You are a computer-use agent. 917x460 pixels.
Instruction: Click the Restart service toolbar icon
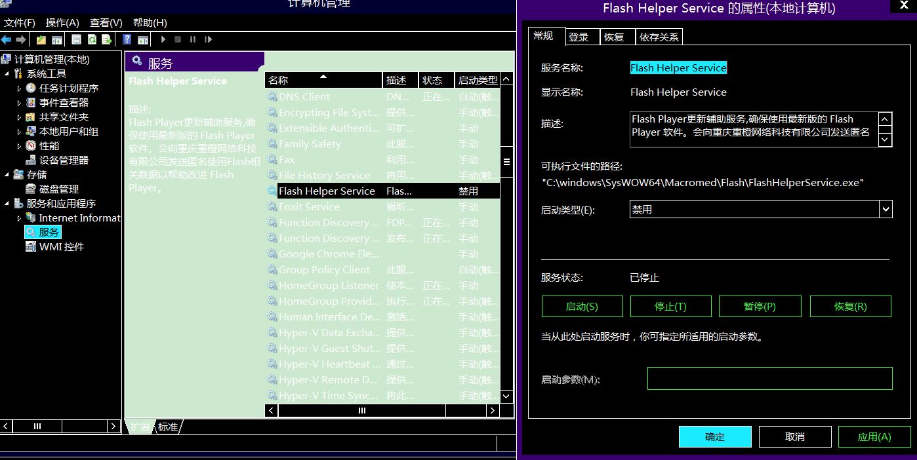(208, 39)
